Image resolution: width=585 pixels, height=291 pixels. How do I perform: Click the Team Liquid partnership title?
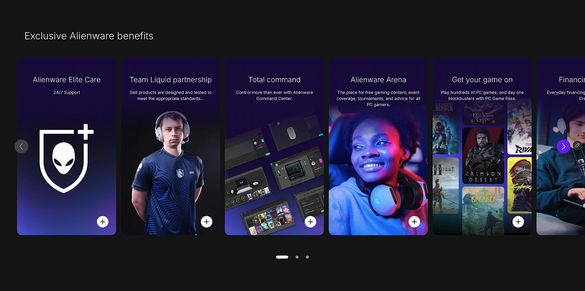click(x=171, y=80)
